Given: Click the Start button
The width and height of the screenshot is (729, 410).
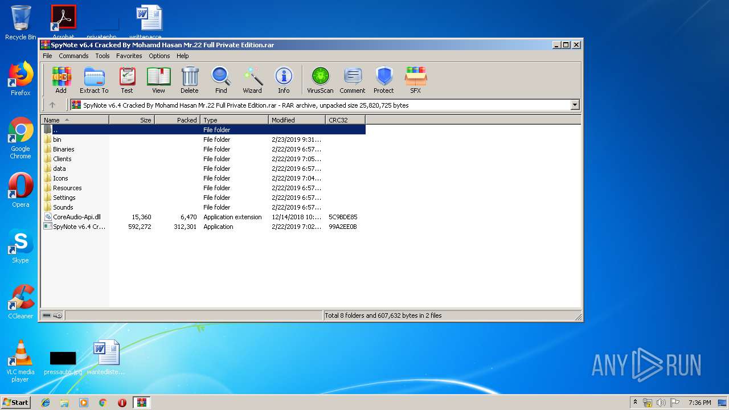Looking at the screenshot, I should [x=15, y=403].
